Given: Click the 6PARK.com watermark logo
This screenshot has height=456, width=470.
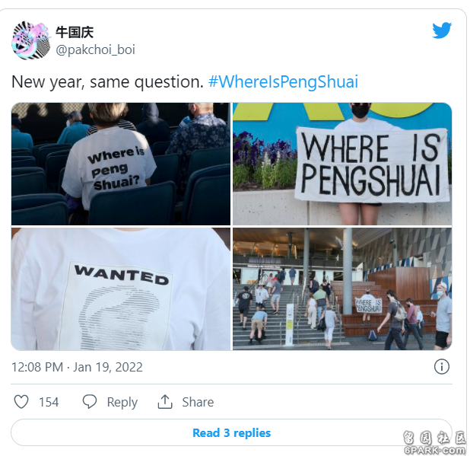Looking at the screenshot, I should coord(434,443).
